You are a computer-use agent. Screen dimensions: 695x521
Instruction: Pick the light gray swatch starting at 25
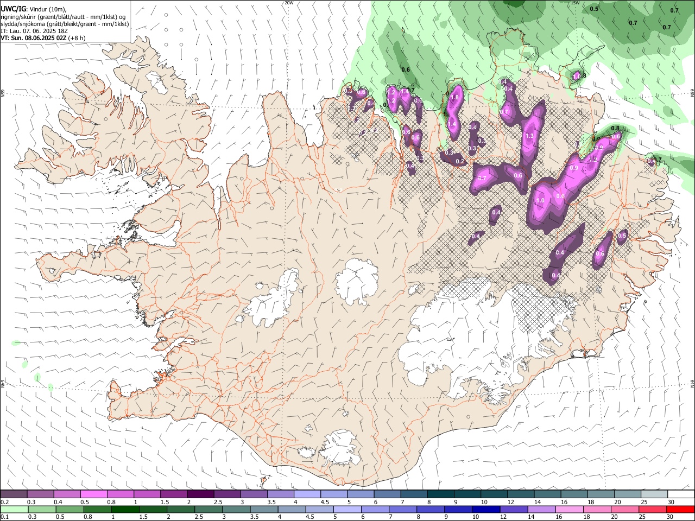pyautogui.click(x=654, y=494)
